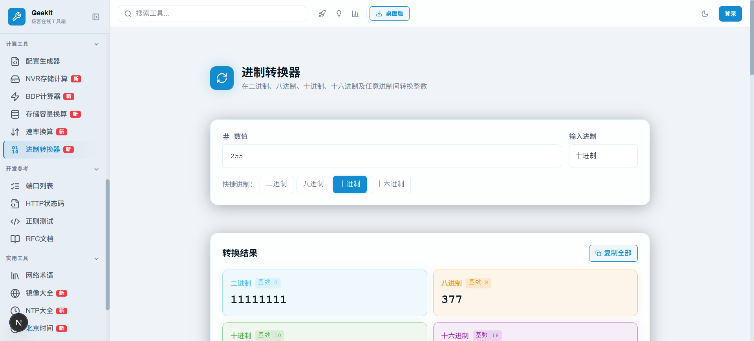Click the 基数 8 badge
This screenshot has width=754, height=341.
pyautogui.click(x=478, y=283)
